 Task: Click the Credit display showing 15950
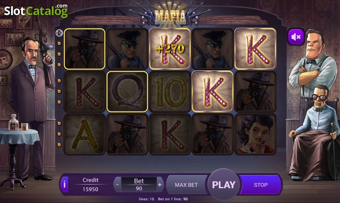tap(90, 185)
